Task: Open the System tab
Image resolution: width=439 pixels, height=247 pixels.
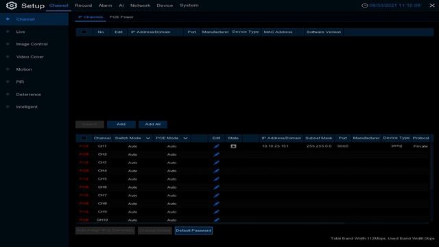Action: [x=189, y=5]
